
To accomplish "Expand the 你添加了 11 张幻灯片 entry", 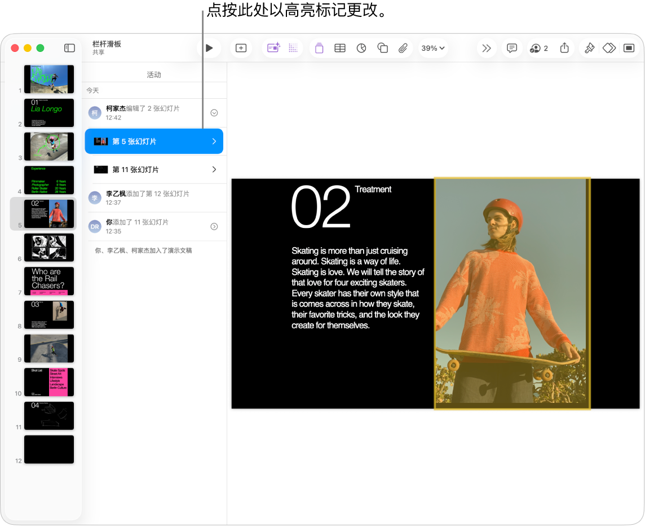I will click(x=214, y=226).
